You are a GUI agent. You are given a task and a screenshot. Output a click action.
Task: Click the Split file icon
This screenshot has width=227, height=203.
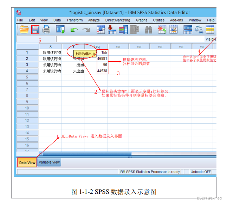(188, 30)
